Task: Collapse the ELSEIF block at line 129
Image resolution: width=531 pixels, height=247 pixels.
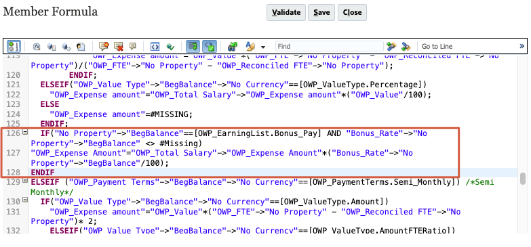Action: 25,181
